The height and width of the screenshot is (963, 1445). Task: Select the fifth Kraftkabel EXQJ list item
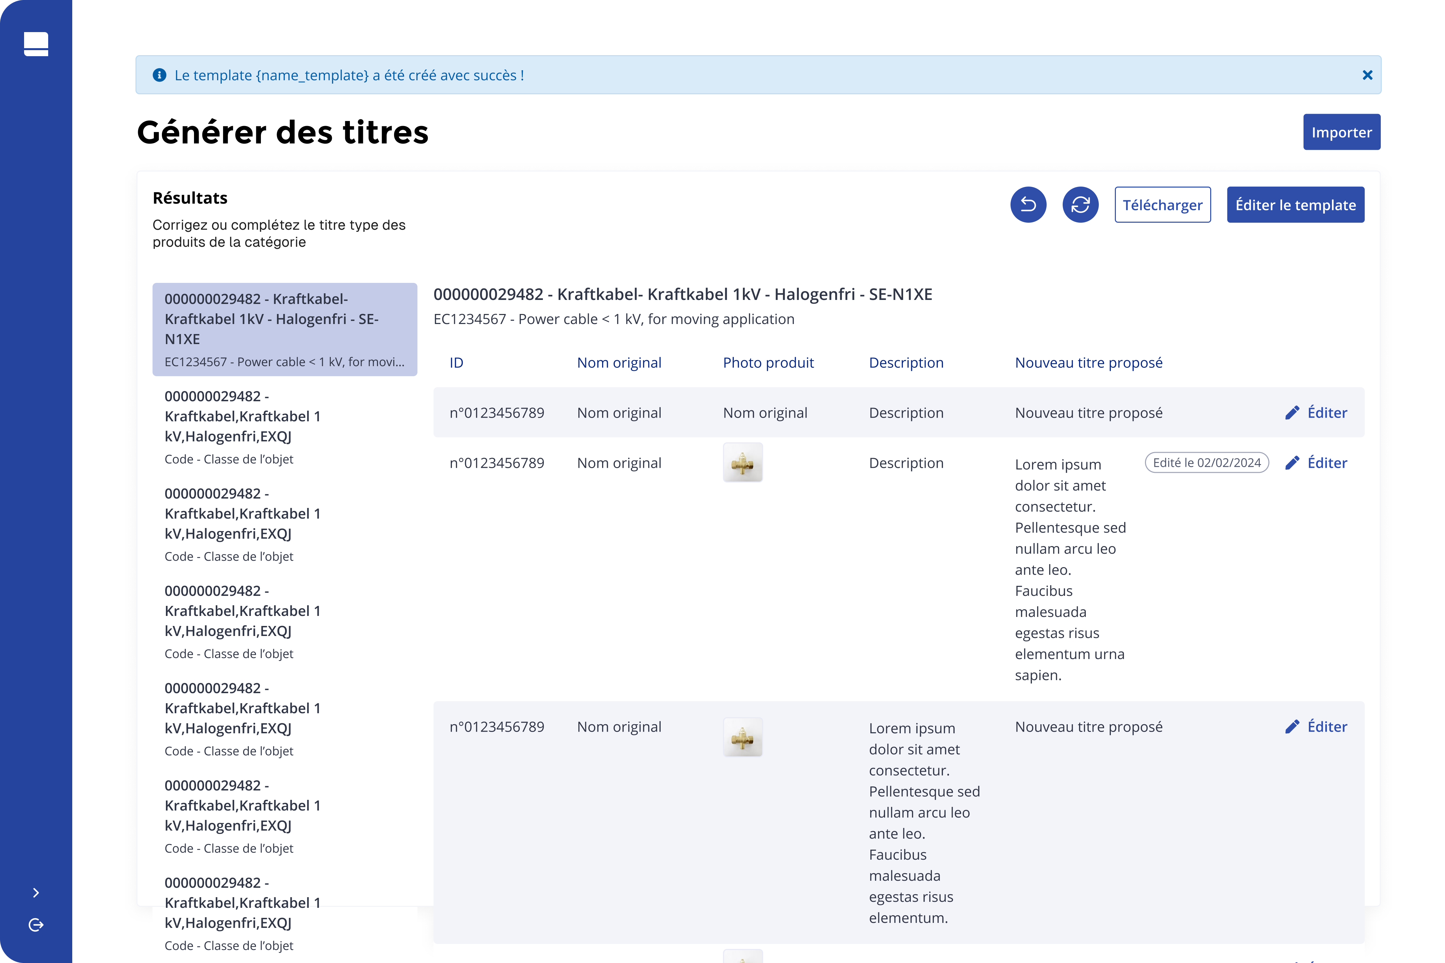284,719
